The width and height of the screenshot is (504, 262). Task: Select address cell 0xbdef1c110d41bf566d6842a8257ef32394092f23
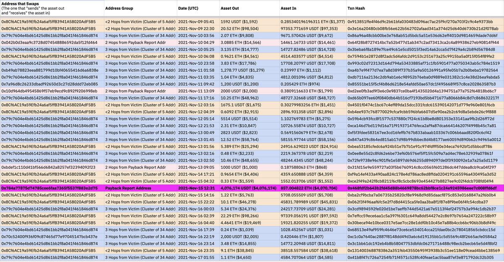pyautogui.click(x=52, y=167)
